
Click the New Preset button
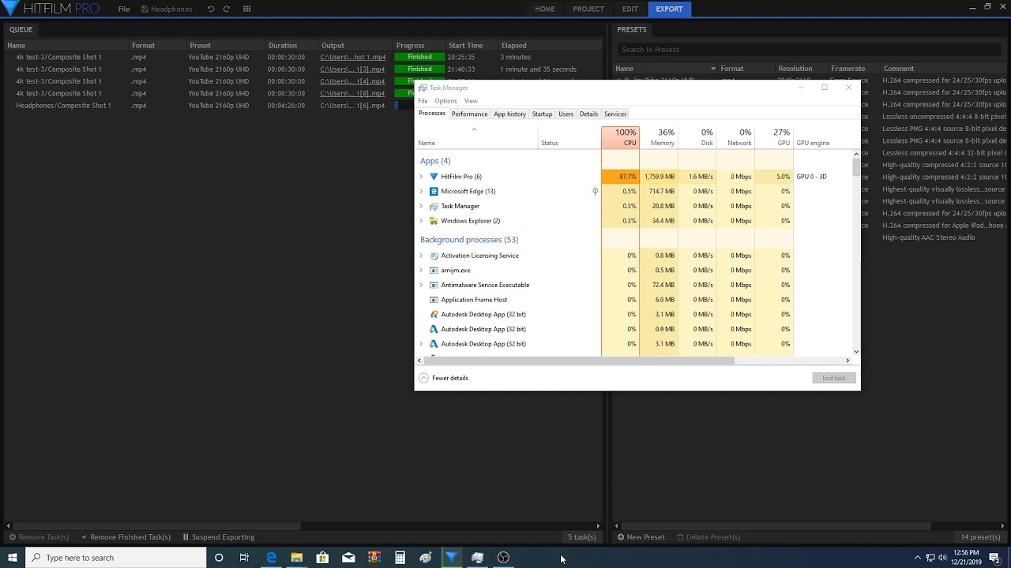coord(641,537)
